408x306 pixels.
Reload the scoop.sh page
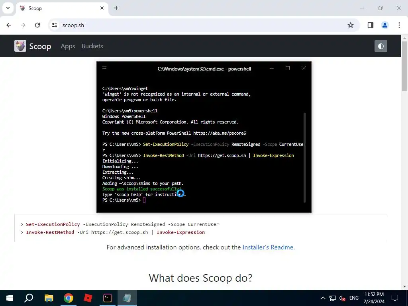[x=37, y=25]
